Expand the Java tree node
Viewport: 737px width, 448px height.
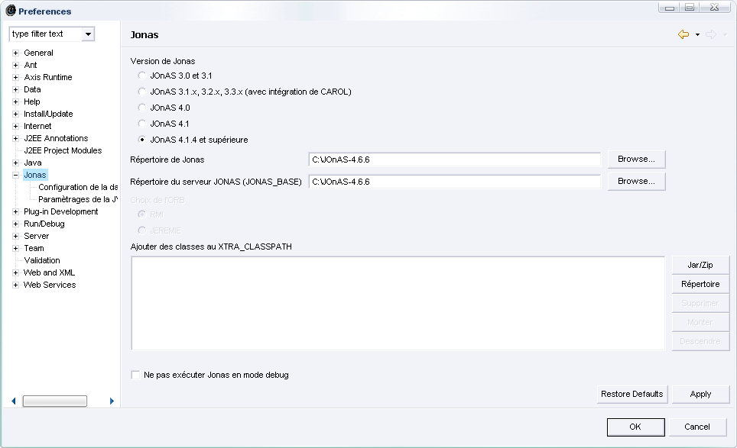[15, 163]
